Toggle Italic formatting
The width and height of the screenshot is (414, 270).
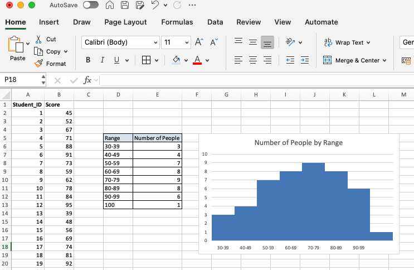103,60
